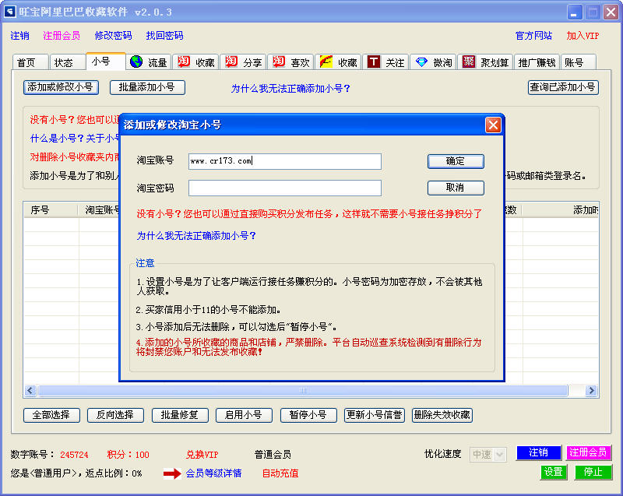
Task: Click the horizontal scrollbar thumb of the table
Action: [303, 391]
